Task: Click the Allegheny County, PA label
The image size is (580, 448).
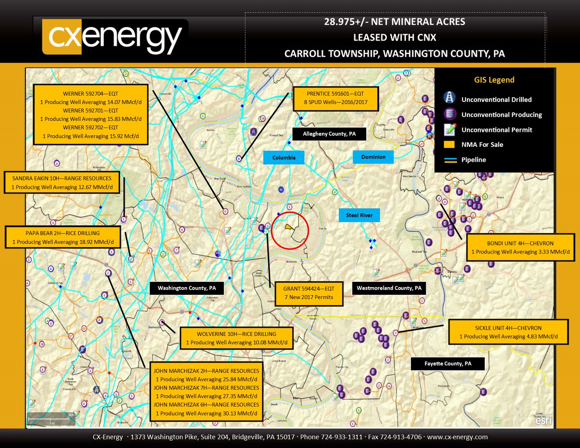Action: [x=329, y=134]
